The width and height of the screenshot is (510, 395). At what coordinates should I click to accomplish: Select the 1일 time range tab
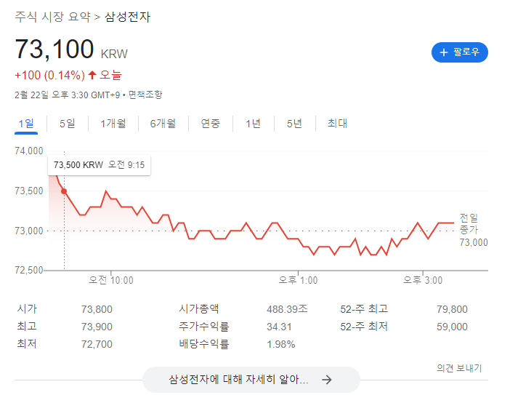pyautogui.click(x=26, y=124)
